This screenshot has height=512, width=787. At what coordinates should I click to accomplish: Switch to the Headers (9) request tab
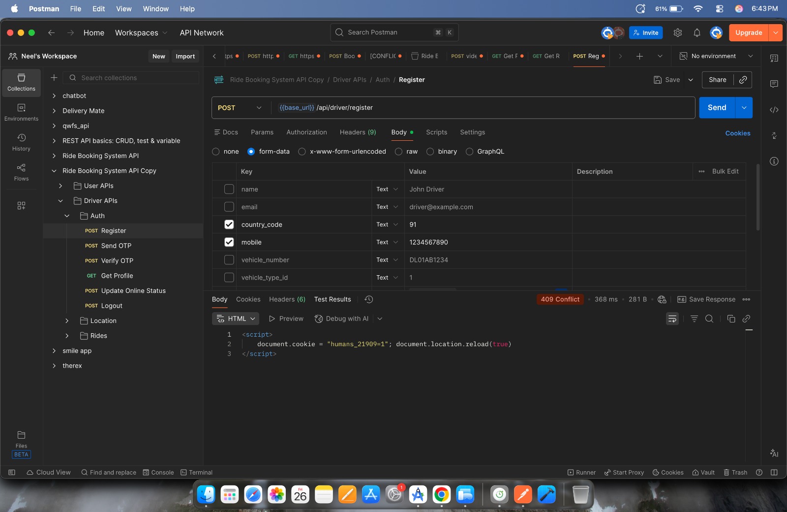click(358, 132)
